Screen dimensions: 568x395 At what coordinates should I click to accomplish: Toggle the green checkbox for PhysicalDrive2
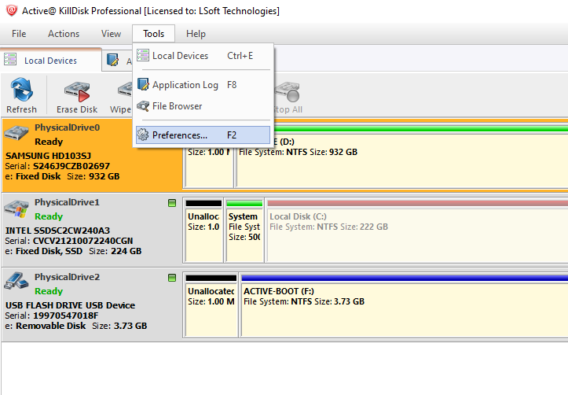(172, 278)
